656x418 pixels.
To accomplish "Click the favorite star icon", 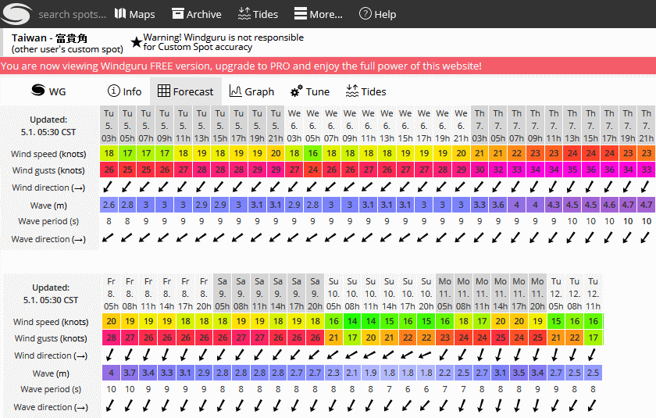I will (x=136, y=42).
